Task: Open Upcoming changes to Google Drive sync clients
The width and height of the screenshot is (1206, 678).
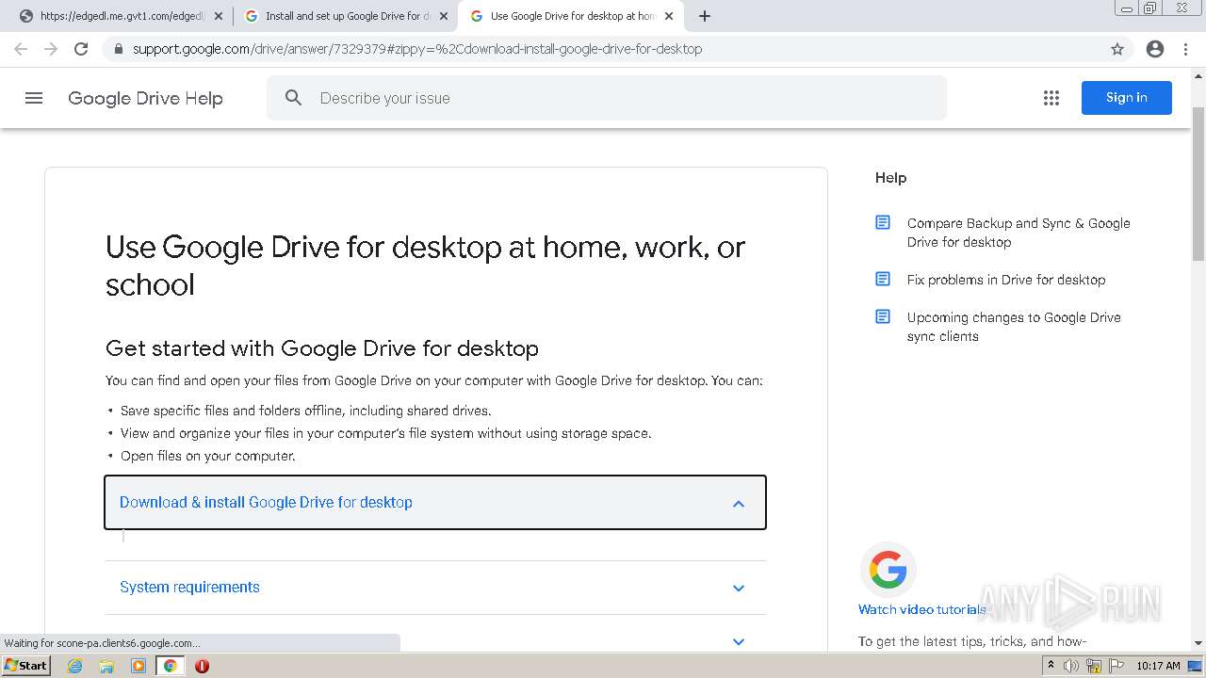Action: 1014,327
